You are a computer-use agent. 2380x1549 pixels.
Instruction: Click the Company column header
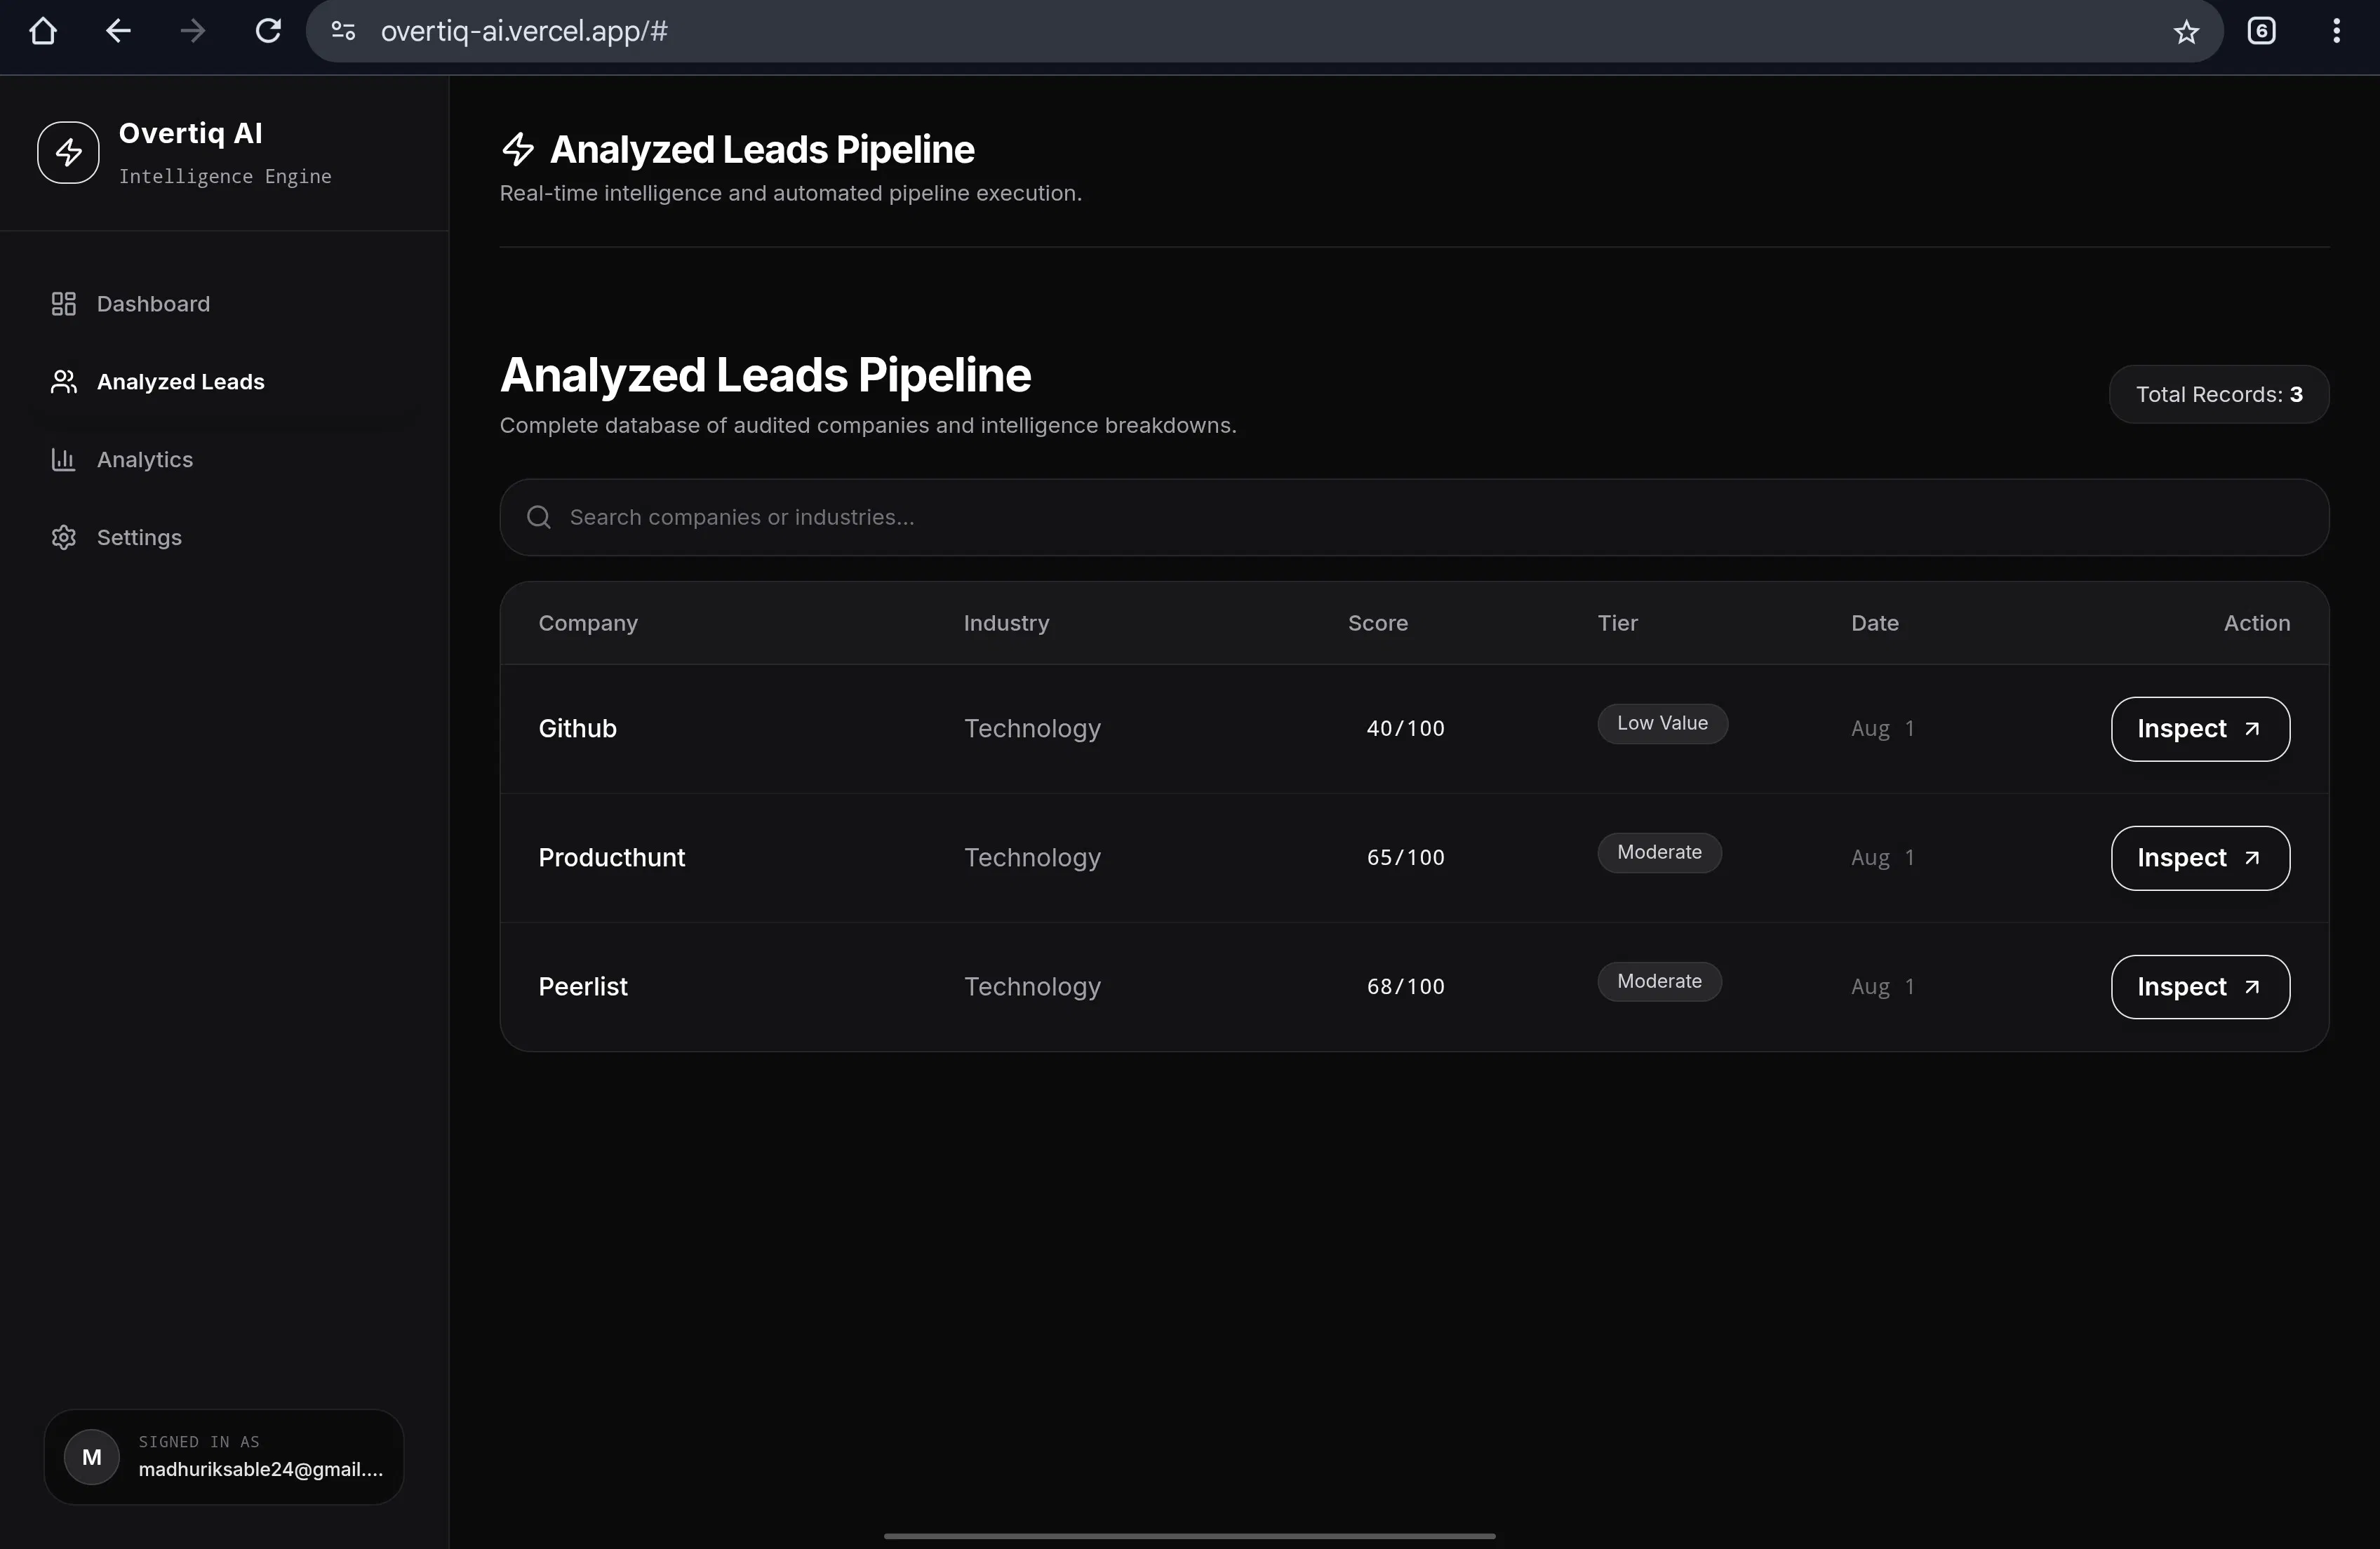tap(588, 623)
